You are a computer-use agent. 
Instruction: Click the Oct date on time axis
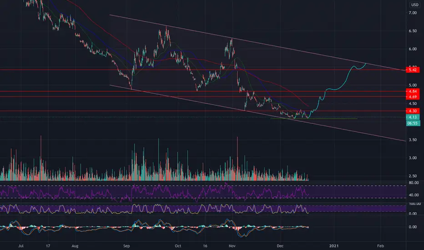tap(178, 246)
